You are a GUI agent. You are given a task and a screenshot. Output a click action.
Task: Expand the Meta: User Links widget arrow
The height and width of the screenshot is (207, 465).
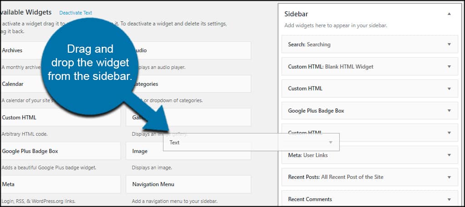tap(449, 155)
